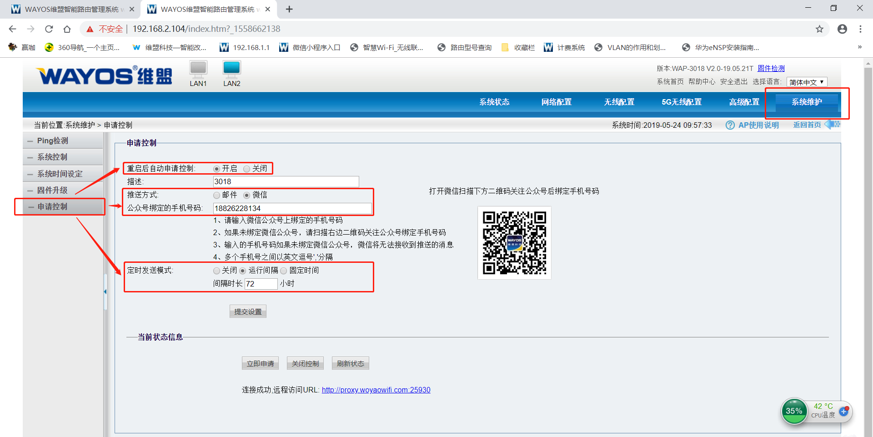Open the browser profile icon
This screenshot has height=437, width=873.
(842, 29)
